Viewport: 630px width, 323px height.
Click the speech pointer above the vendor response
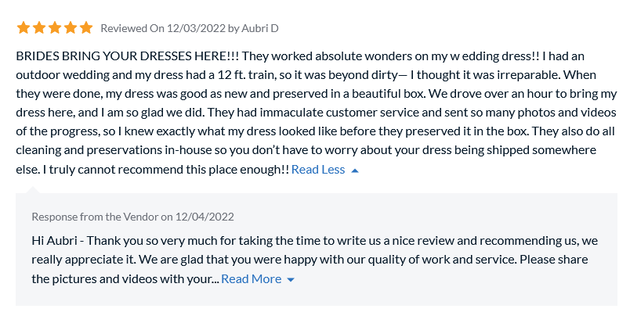(x=33, y=188)
